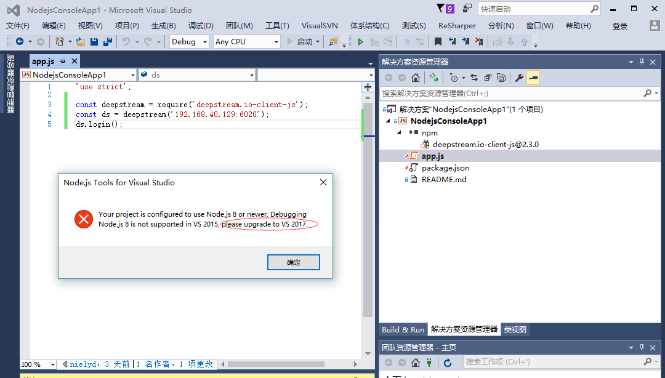Click Collapse All icon in Solution Explorer

pyautogui.click(x=488, y=78)
